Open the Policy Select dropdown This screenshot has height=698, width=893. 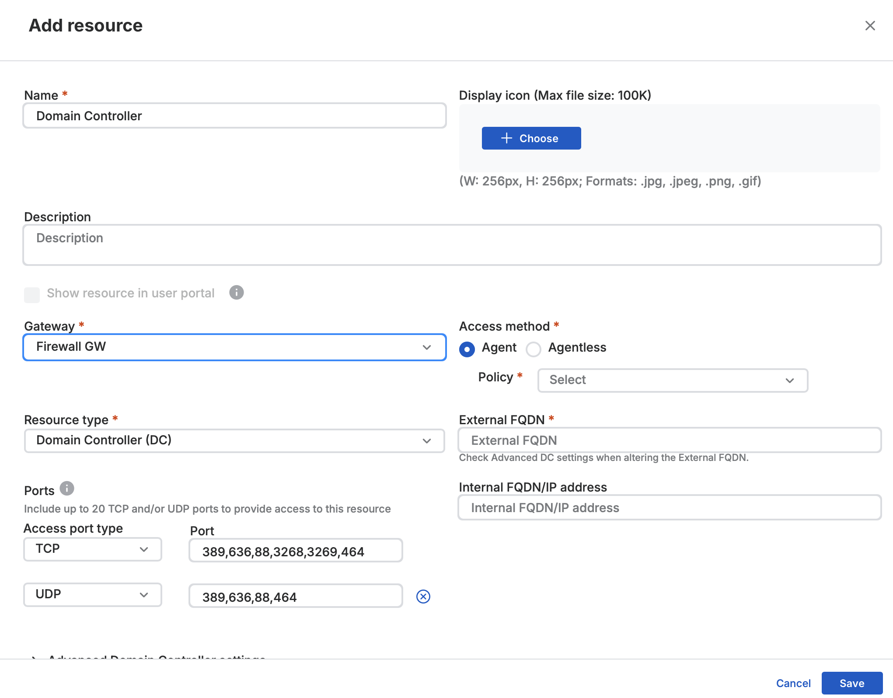[672, 380]
